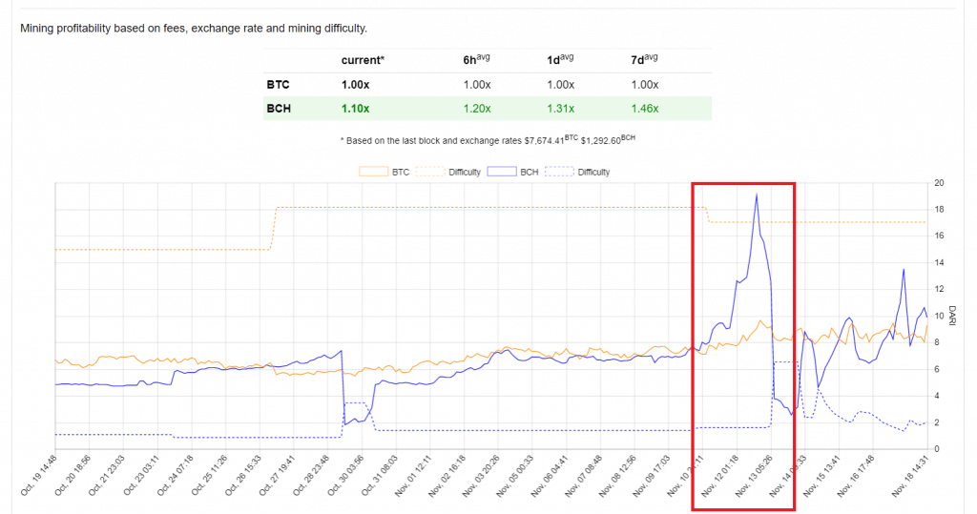Select the BCH row label
The width and height of the screenshot is (977, 514).
[x=279, y=109]
